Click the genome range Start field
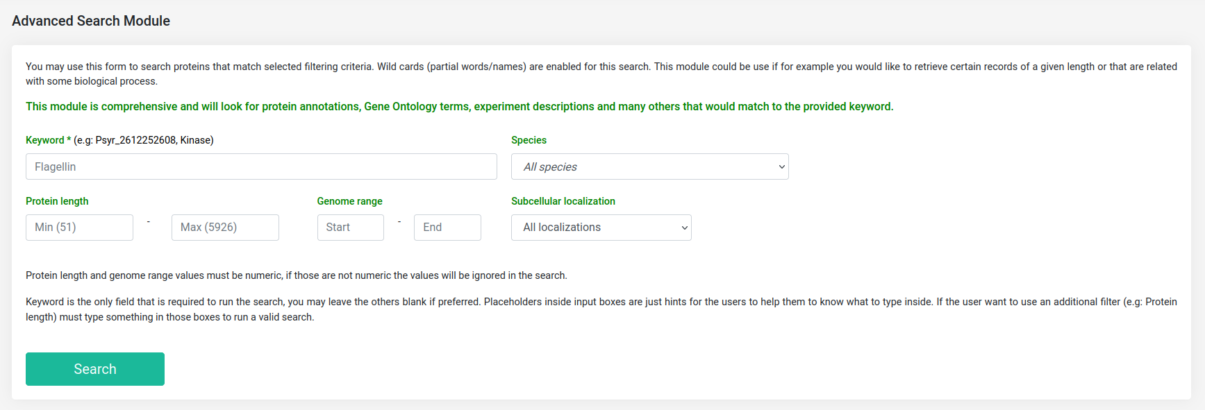This screenshot has width=1205, height=410. pyautogui.click(x=350, y=228)
